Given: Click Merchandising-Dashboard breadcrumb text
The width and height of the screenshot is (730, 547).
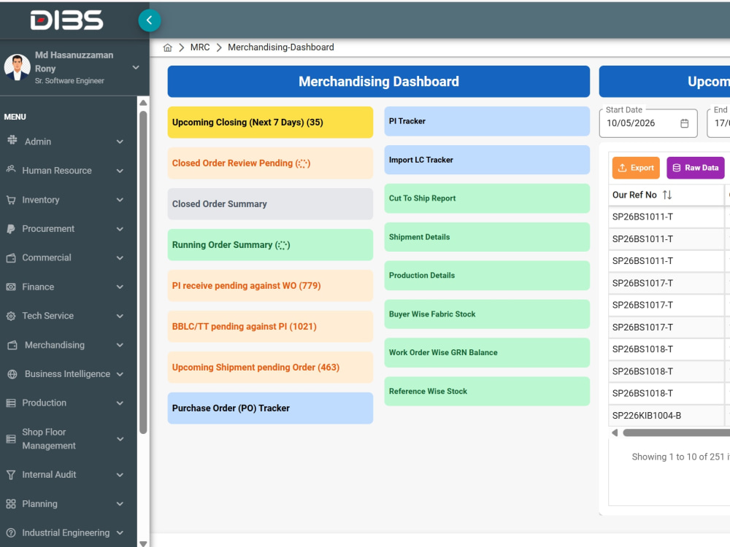Looking at the screenshot, I should pos(281,47).
